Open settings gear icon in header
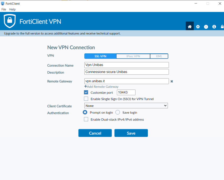The height and width of the screenshot is (180, 224). (198, 27)
